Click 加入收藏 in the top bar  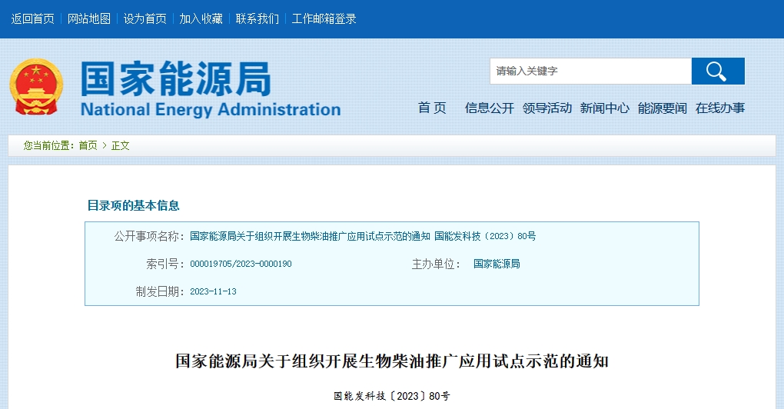(x=201, y=19)
